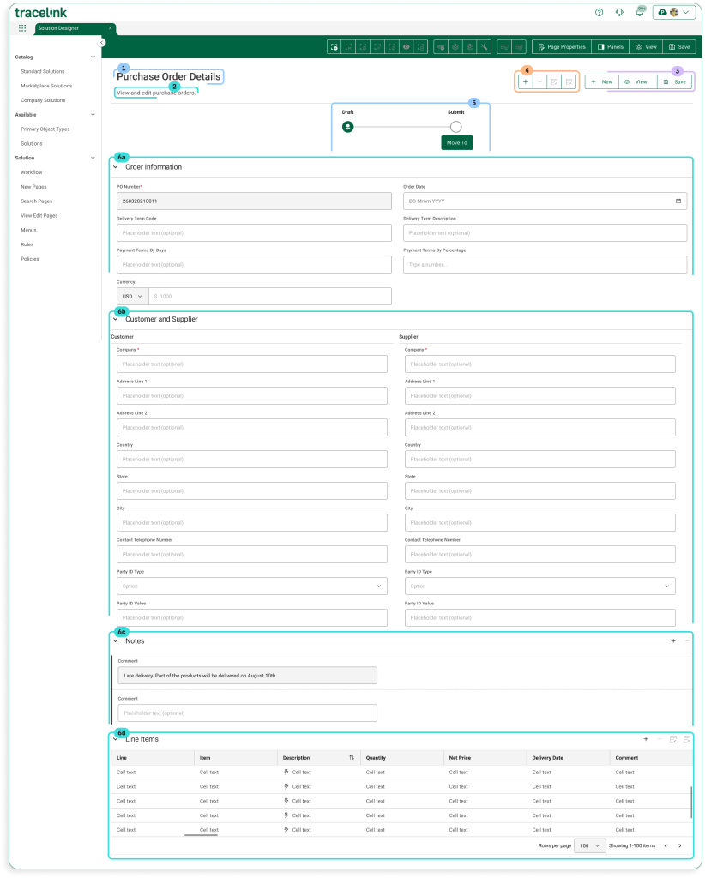The width and height of the screenshot is (705, 878).
Task: Open Primary Object Types in sidebar
Action: [45, 129]
